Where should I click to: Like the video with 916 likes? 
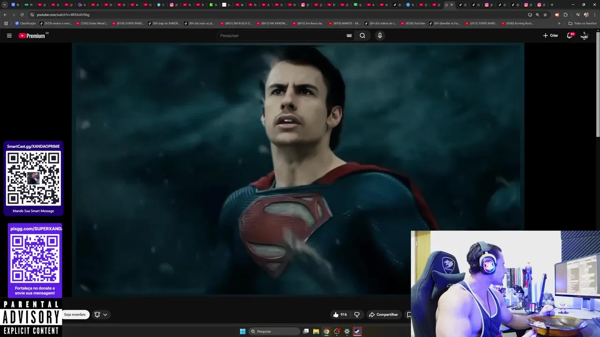coord(340,315)
